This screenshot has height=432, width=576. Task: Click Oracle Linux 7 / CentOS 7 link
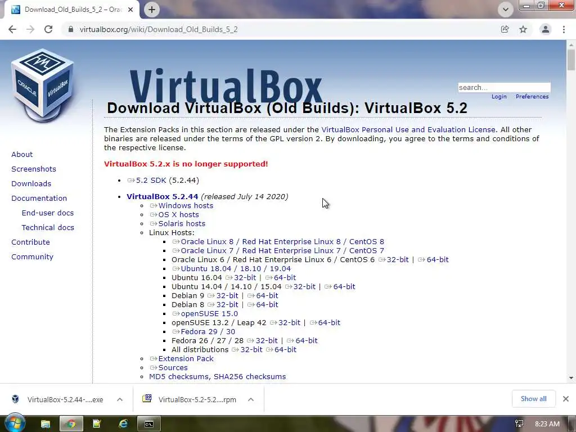282,250
